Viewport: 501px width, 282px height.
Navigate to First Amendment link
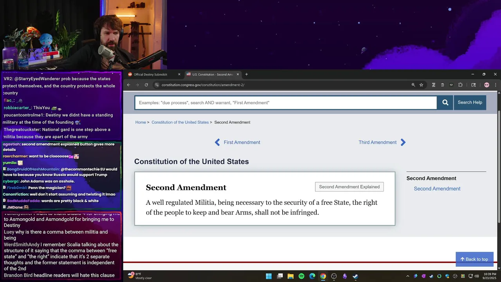coord(242,143)
